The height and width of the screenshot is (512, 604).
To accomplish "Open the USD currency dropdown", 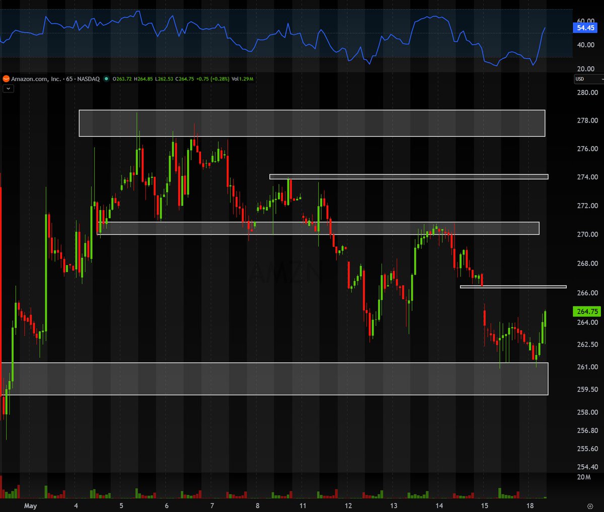I will coord(588,79).
